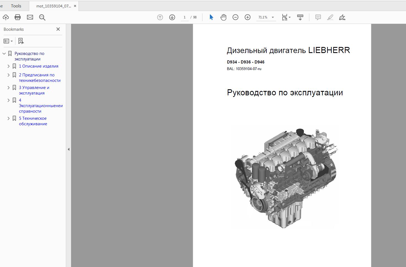Collapse the 'Руководство по эксплуатации' root bookmark

4,54
